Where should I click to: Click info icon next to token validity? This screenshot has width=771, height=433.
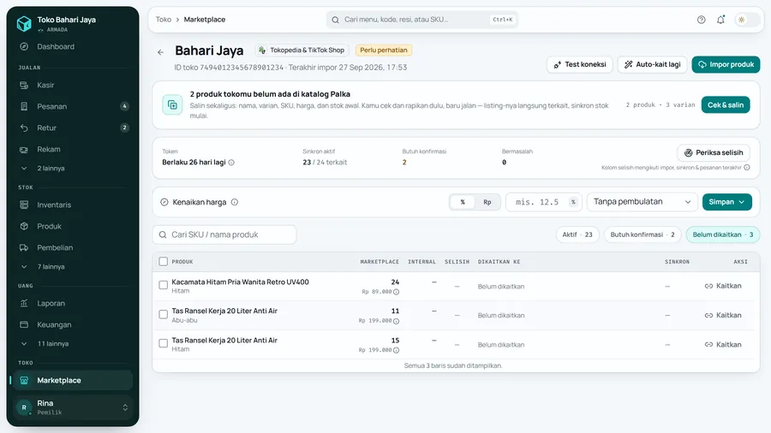click(231, 163)
